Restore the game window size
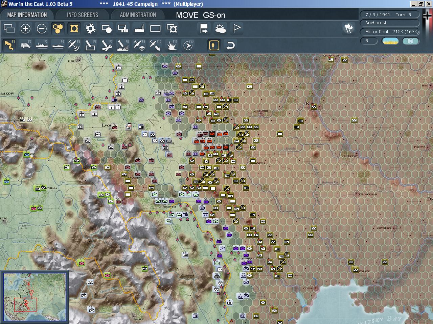The width and height of the screenshot is (433, 324). coord(421,4)
